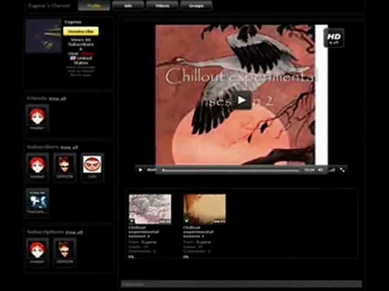389x291 pixels.
Task: Switch to the Info tab
Action: pyautogui.click(x=128, y=6)
